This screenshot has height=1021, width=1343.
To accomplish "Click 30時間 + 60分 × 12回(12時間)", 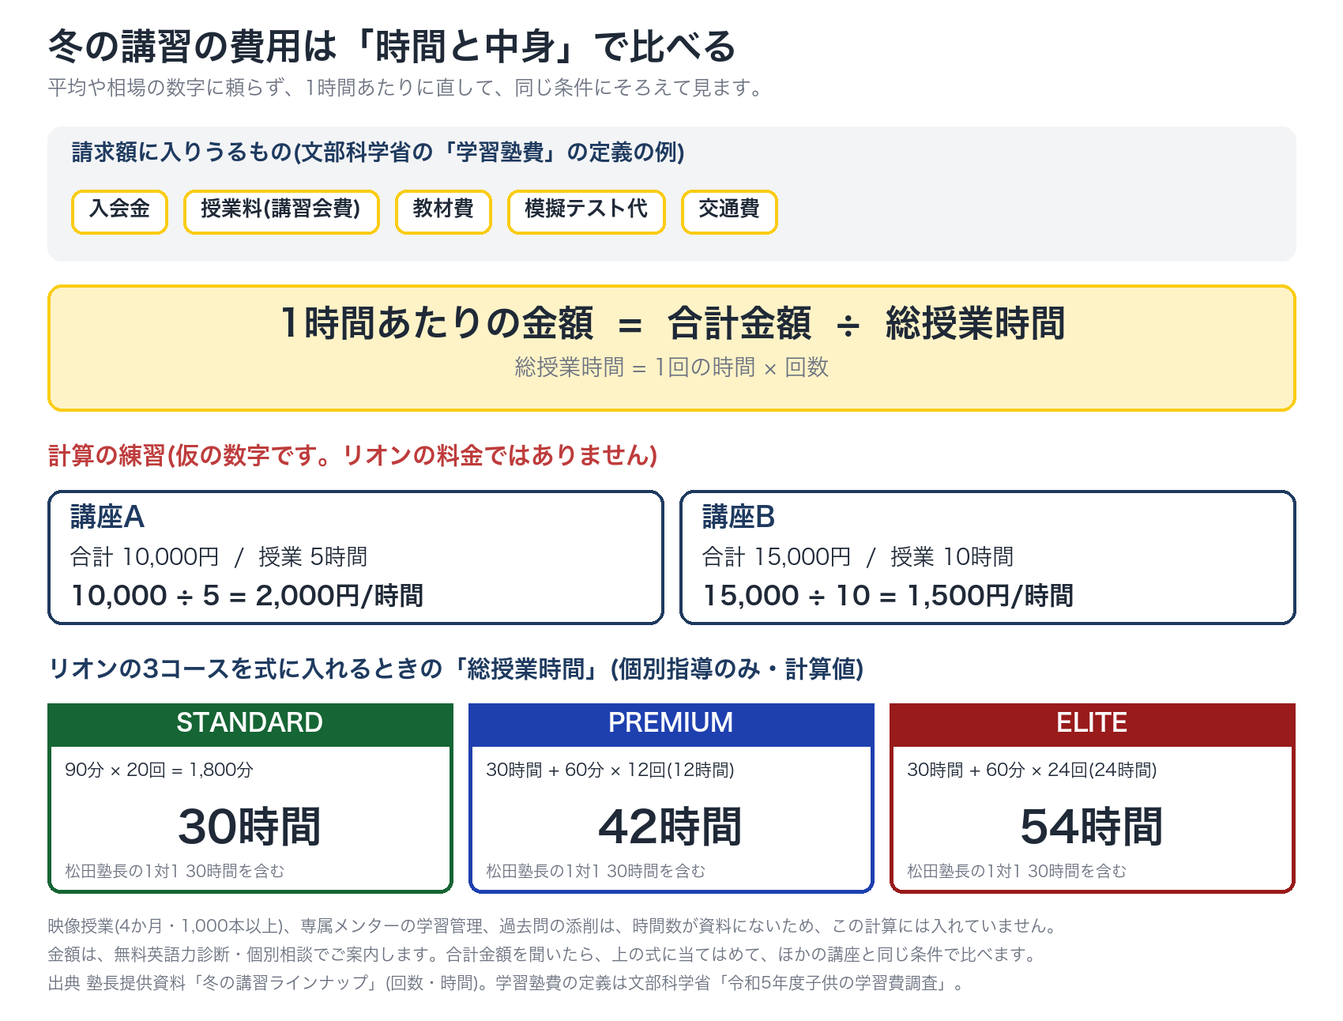I will click(610, 770).
